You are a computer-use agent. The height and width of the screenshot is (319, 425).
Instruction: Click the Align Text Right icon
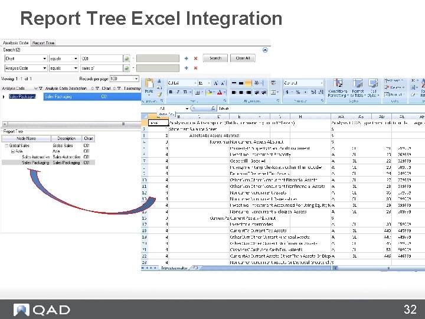[248, 93]
